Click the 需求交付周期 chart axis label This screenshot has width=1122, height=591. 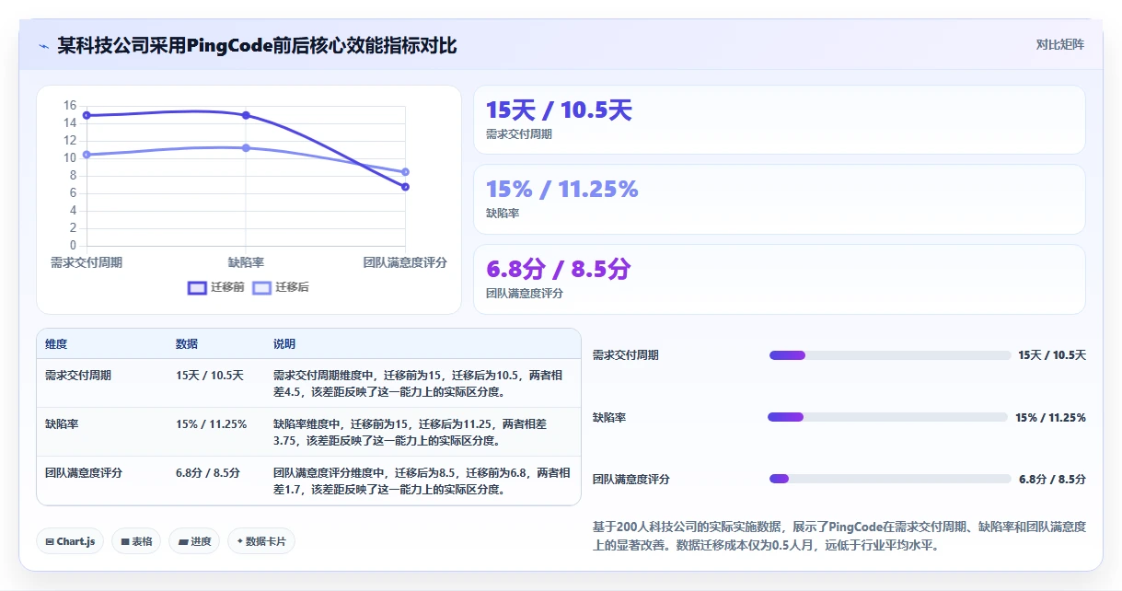pyautogui.click(x=87, y=262)
